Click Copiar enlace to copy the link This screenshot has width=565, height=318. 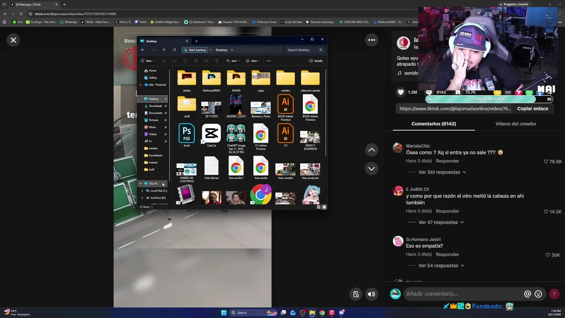click(533, 109)
